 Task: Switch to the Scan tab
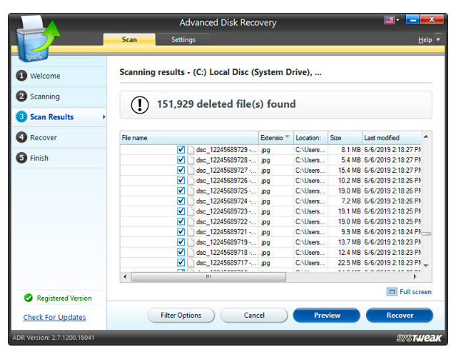click(x=129, y=39)
